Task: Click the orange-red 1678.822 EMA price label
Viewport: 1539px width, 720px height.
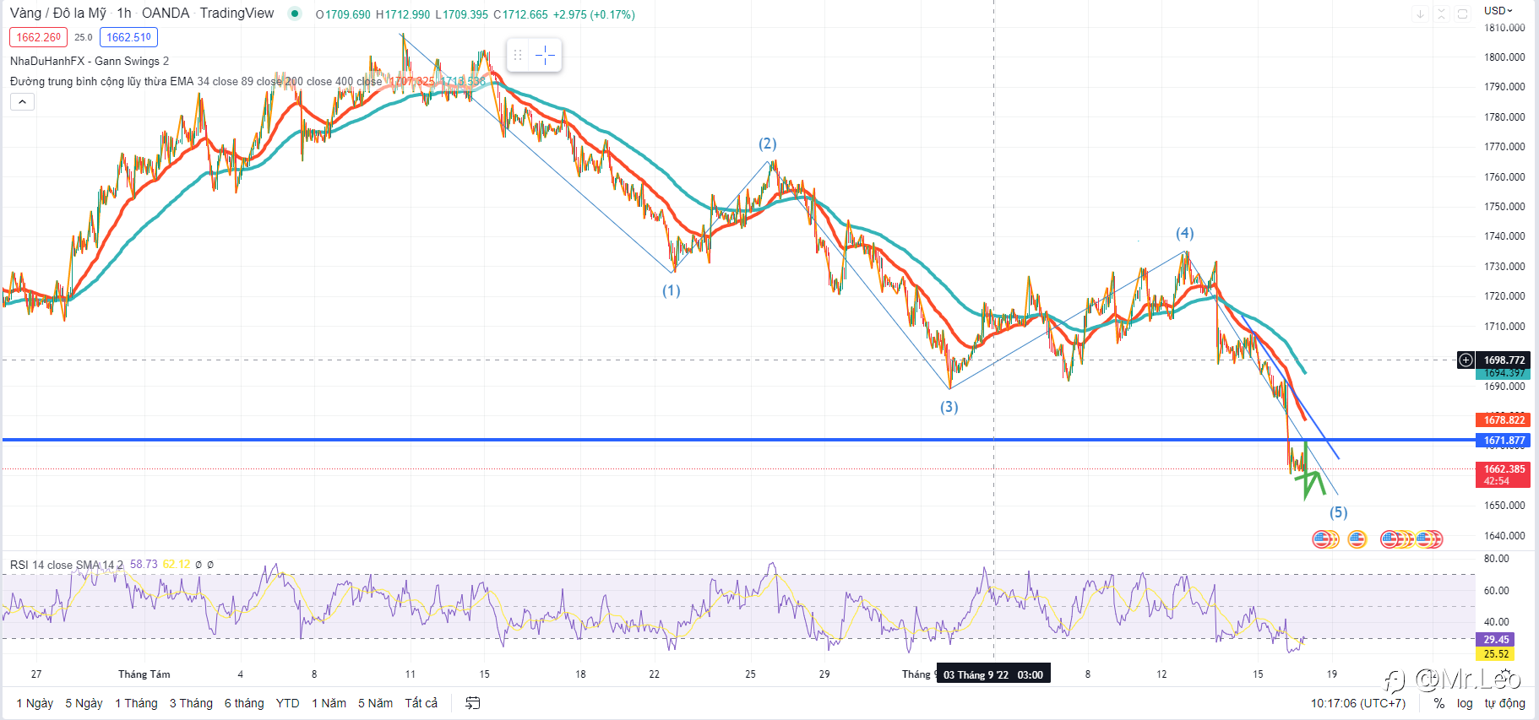Action: [x=1504, y=420]
